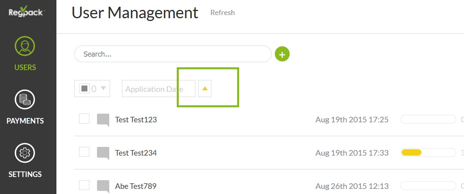Select the checkbox for Test Test234
Image resolution: width=464 pixels, height=194 pixels.
pos(84,152)
